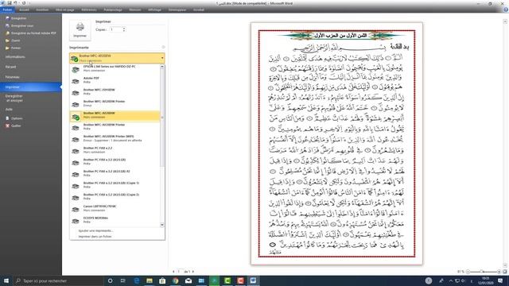The width and height of the screenshot is (509, 286).
Task: Switch to the Références ribbon tab
Action: [89, 10]
